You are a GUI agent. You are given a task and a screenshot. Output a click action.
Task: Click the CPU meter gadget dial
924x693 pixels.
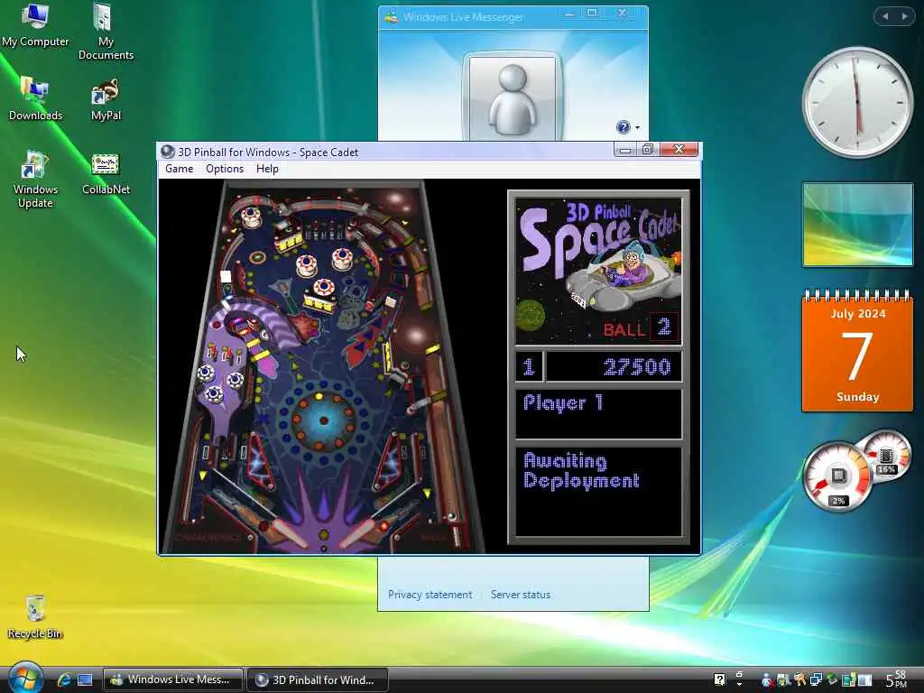[x=836, y=476]
